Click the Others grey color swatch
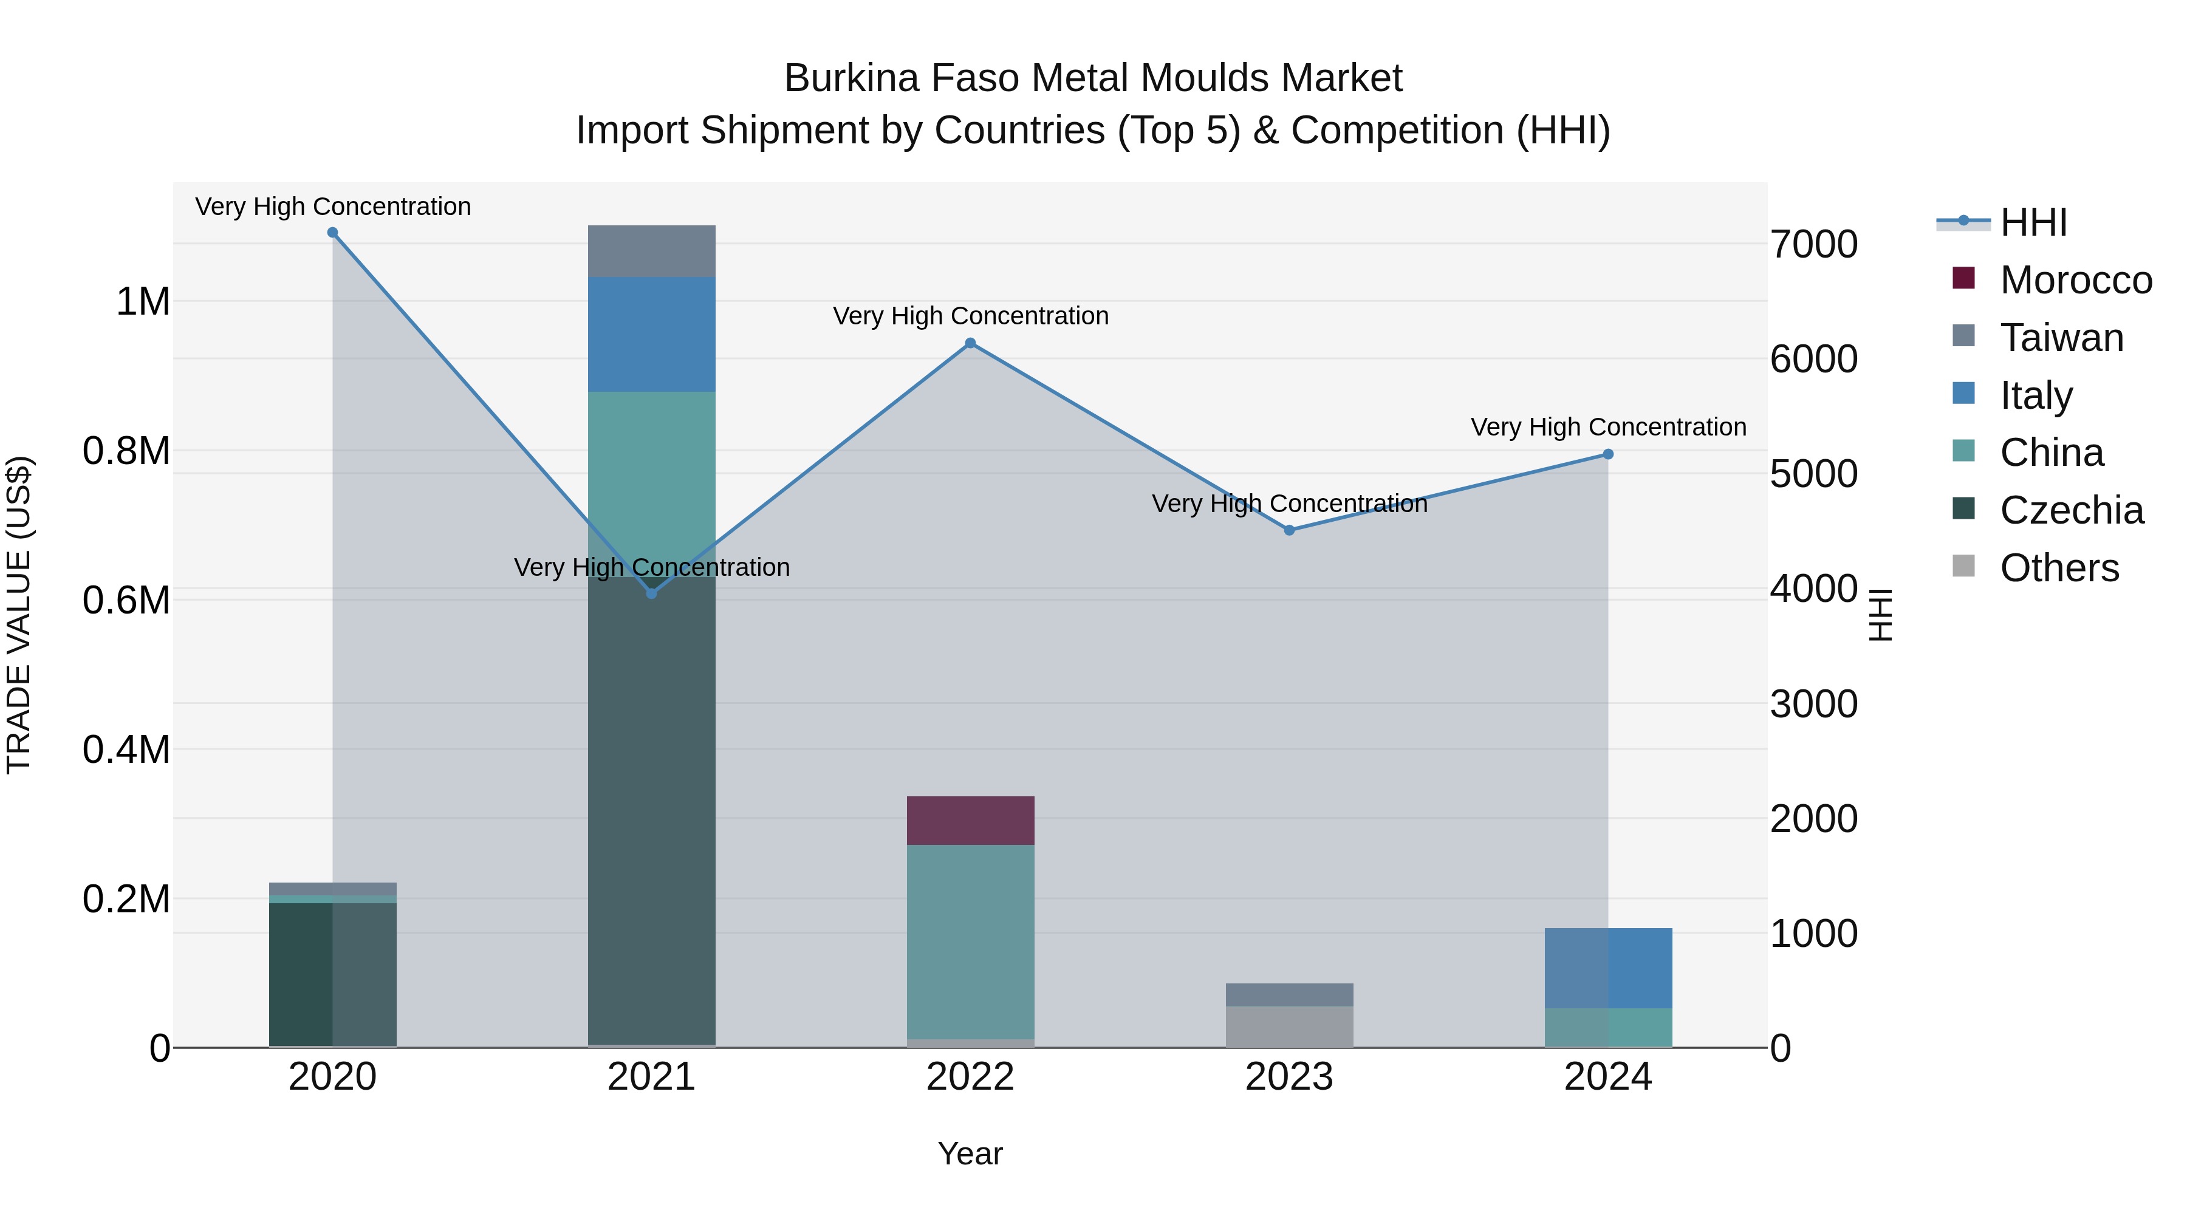The width and height of the screenshot is (2187, 1230). click(1963, 566)
